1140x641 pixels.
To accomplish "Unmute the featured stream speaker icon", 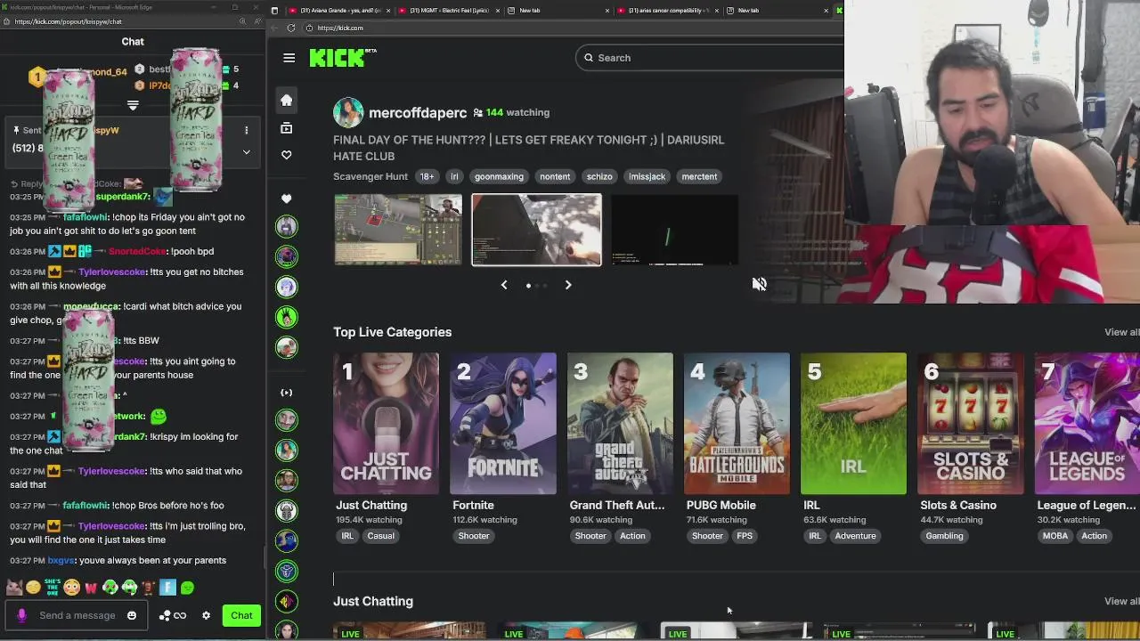I will [x=759, y=284].
